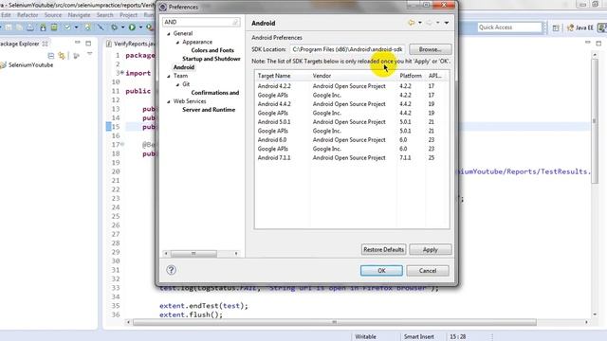The image size is (607, 341).
Task: Open the Debug configurations dropdown arrow
Action: tap(122, 27)
